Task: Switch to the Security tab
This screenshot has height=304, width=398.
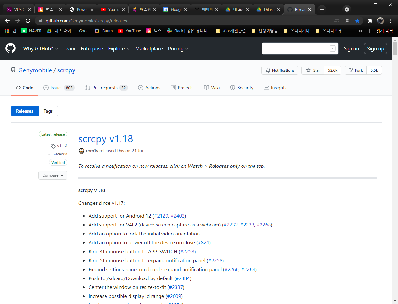Action: coord(242,88)
